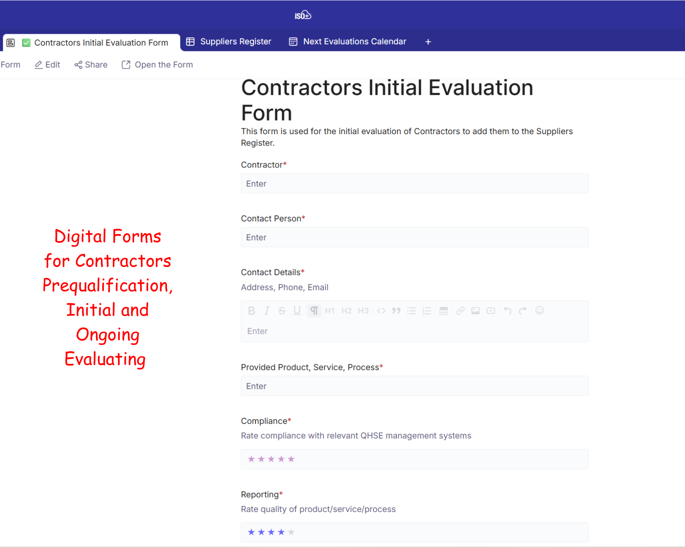Select the H1 heading style
The height and width of the screenshot is (548, 685).
[330, 311]
